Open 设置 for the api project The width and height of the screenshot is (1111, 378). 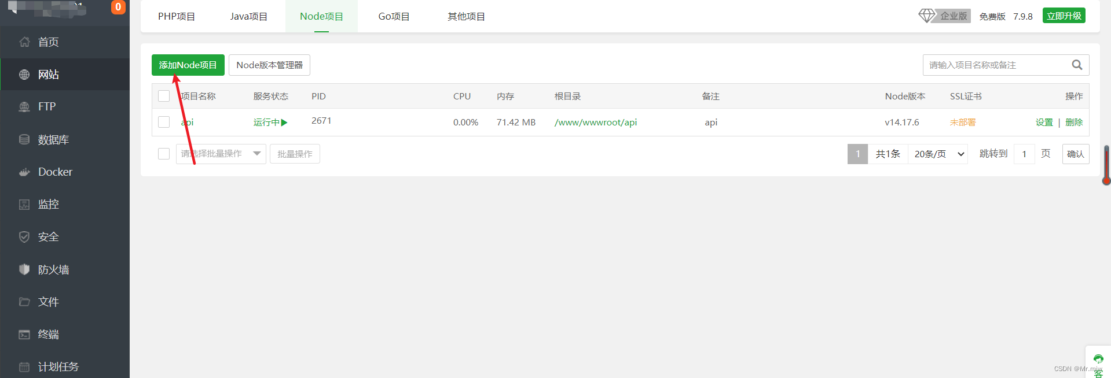pyautogui.click(x=1044, y=122)
